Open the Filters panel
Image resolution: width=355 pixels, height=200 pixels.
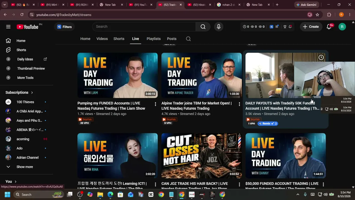click(64, 27)
